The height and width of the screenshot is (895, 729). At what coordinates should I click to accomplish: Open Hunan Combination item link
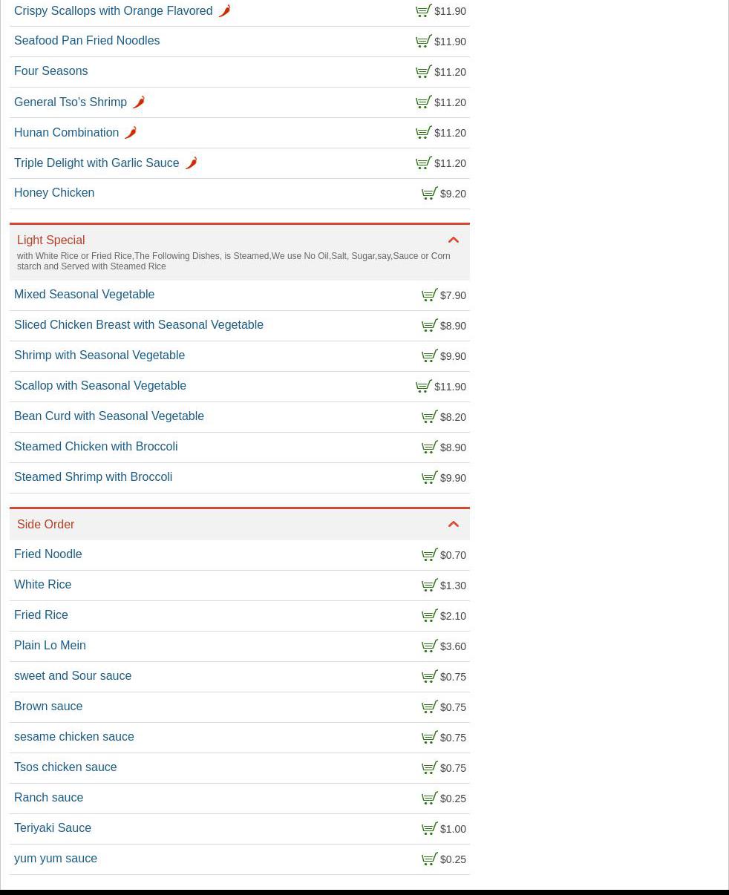66,133
